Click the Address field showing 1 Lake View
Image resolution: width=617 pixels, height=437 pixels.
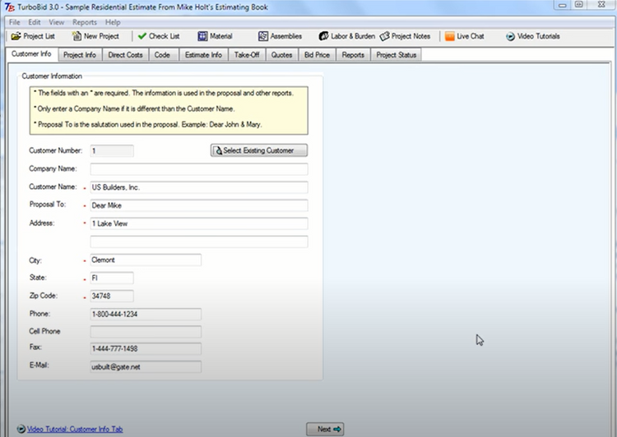[x=199, y=223]
